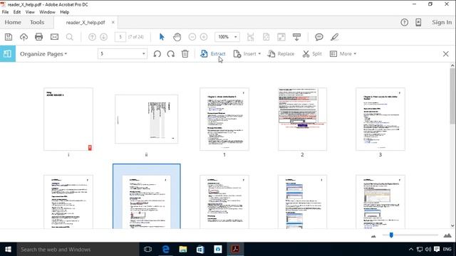456x256 pixels.
Task: Select page thumbnail labeled 3
Action: [380, 119]
